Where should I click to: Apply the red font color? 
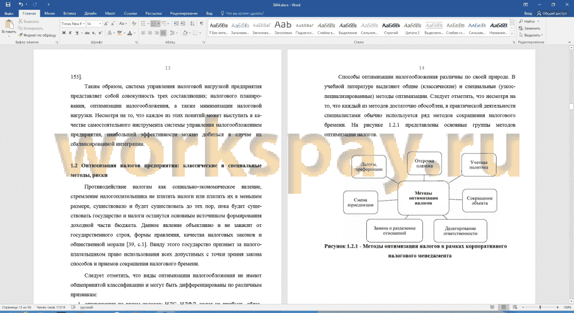(x=129, y=33)
